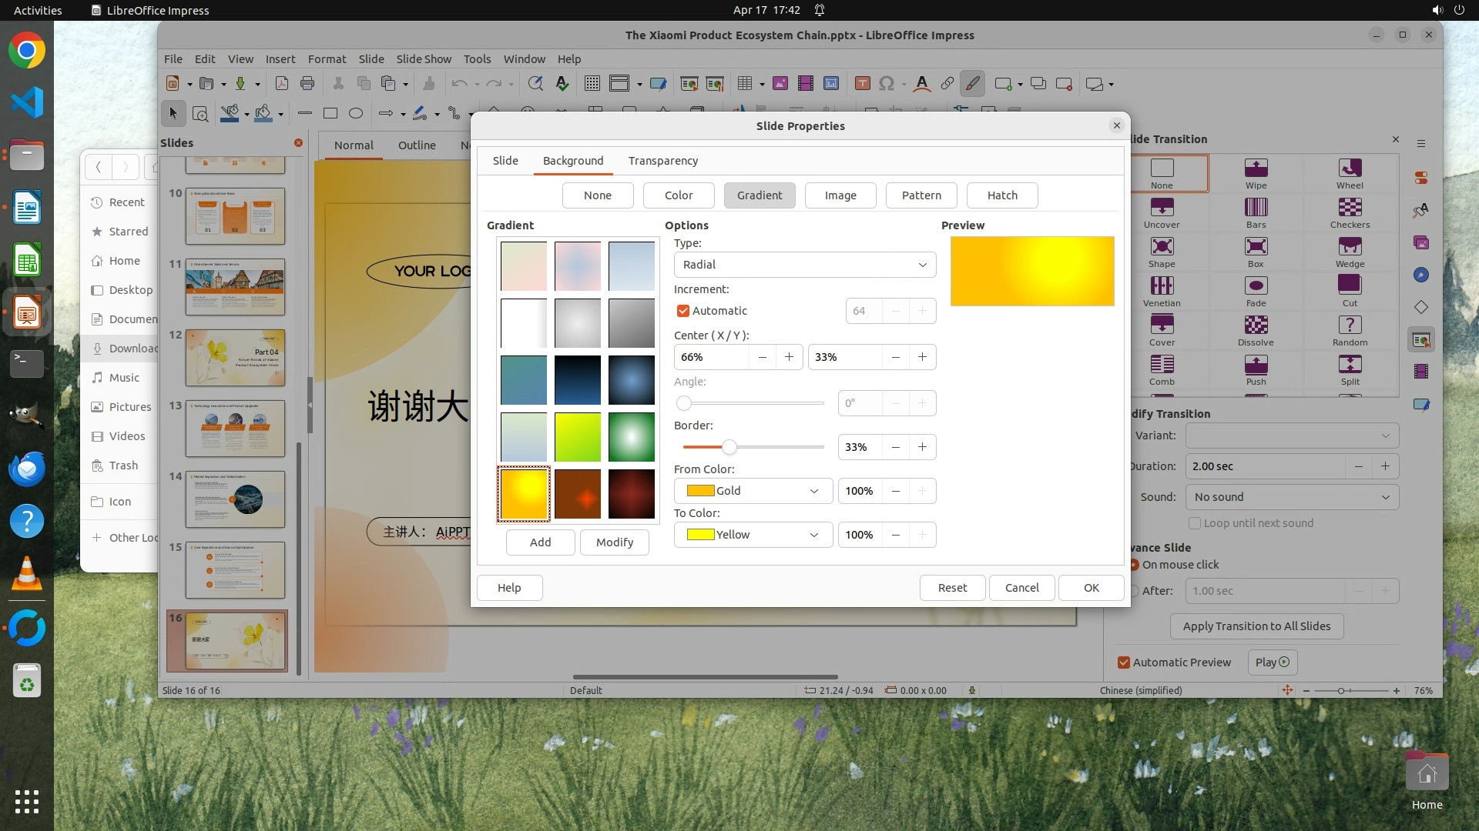1479x831 pixels.
Task: Open Visual Studio Code from dock
Action: (x=27, y=102)
